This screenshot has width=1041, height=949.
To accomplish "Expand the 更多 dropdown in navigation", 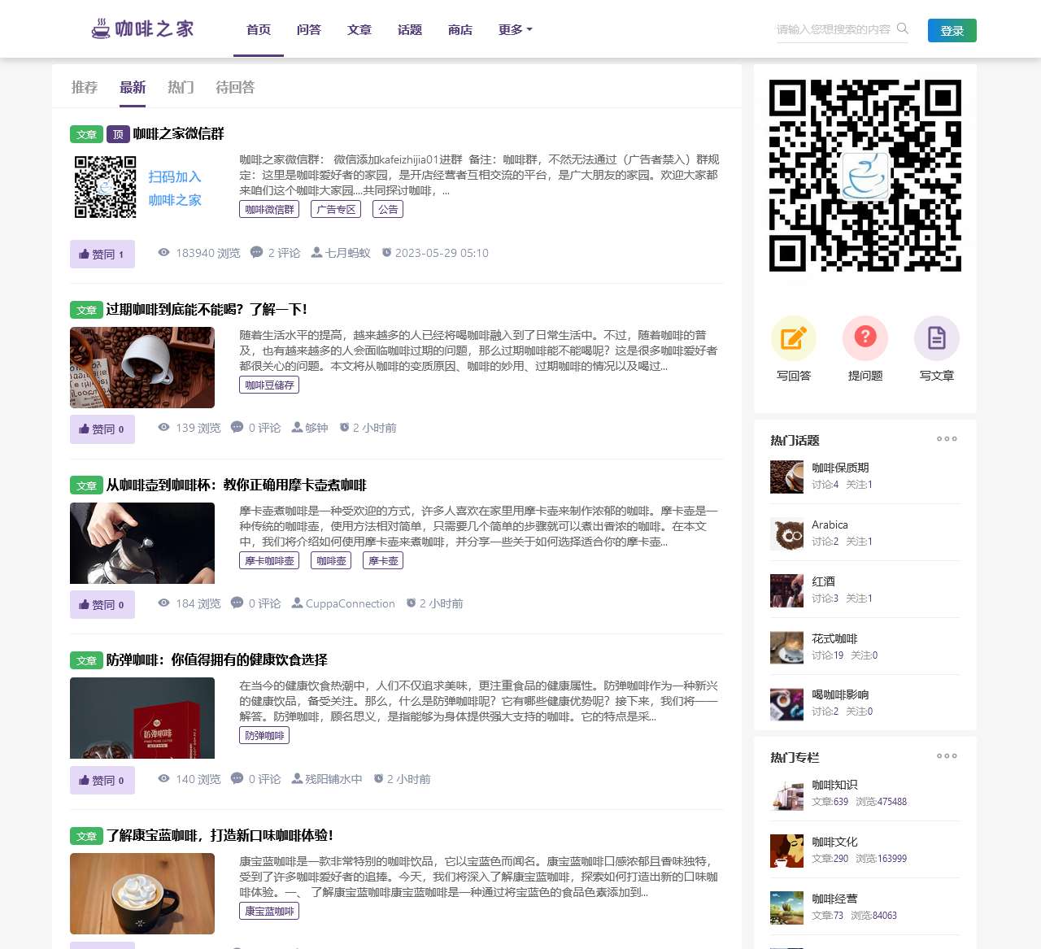I will tap(516, 29).
